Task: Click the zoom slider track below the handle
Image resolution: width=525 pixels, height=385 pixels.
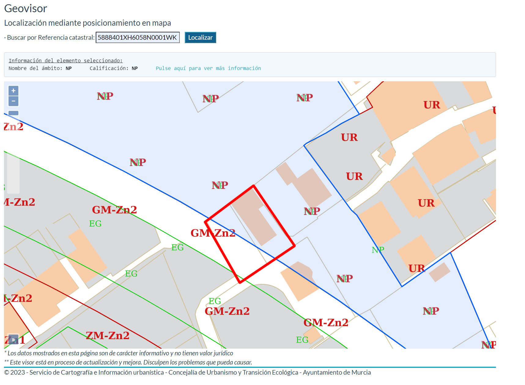Action: (x=13, y=171)
